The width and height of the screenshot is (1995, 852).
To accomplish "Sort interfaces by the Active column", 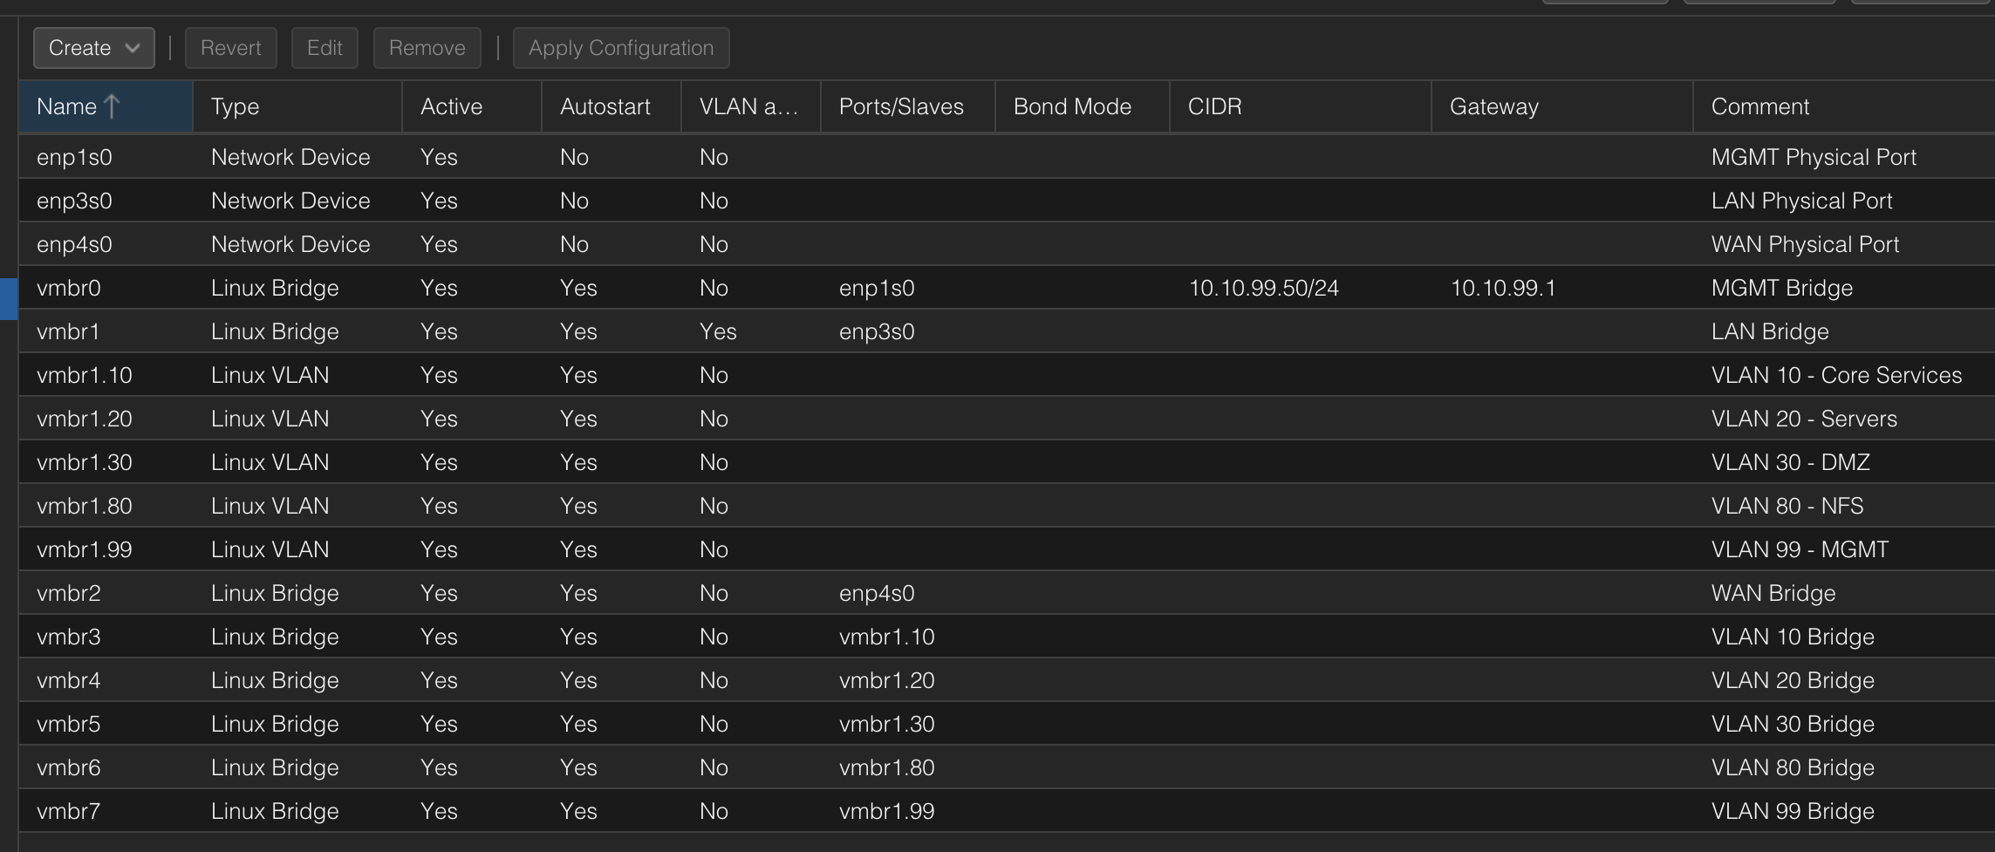I will pos(451,106).
